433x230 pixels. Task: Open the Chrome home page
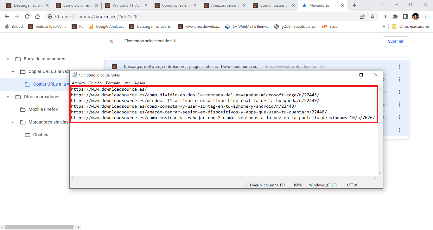[37, 16]
